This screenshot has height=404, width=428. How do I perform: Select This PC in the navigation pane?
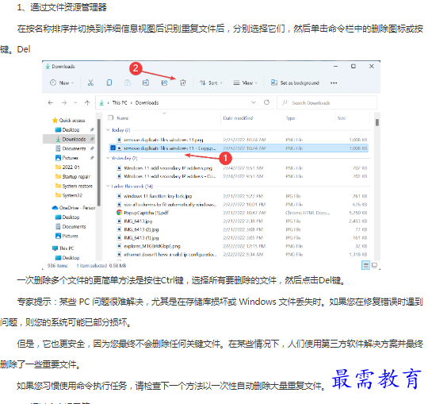click(x=63, y=248)
